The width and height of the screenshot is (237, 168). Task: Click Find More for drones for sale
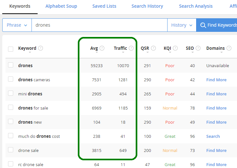click(x=216, y=108)
